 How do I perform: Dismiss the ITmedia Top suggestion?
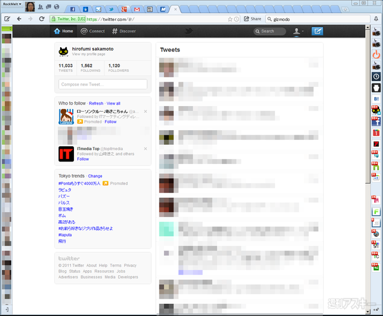click(146, 149)
